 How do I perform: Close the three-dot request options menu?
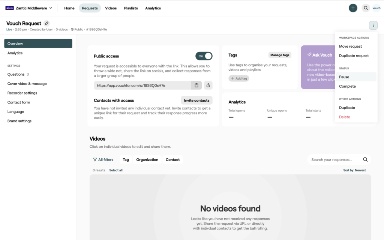coord(373,25)
